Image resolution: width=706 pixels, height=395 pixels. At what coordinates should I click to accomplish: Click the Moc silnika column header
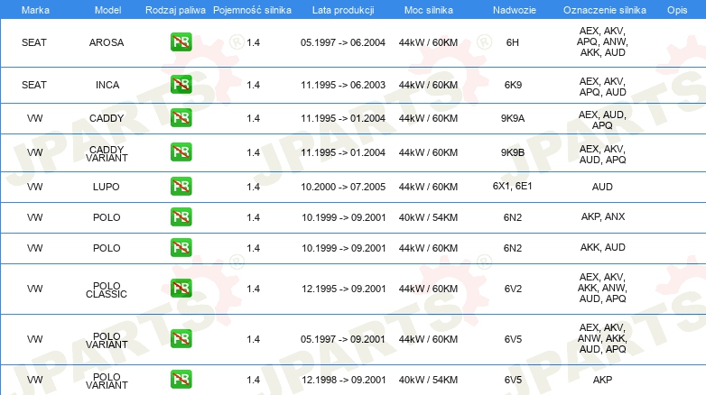pos(429,10)
